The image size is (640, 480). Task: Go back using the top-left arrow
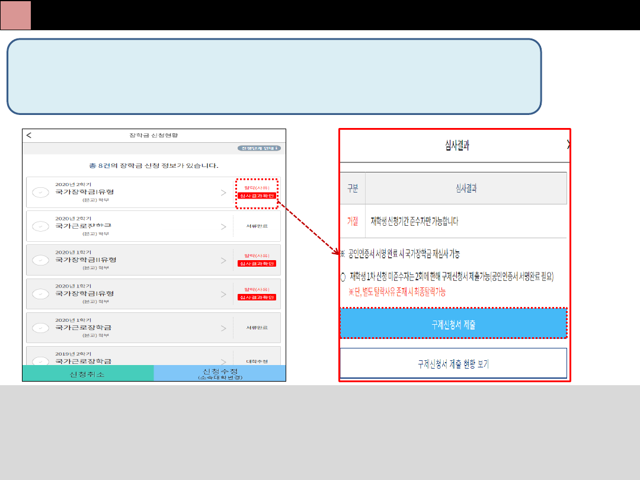[29, 135]
